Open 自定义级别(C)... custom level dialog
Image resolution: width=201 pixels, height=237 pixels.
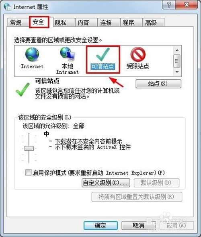[106, 183]
